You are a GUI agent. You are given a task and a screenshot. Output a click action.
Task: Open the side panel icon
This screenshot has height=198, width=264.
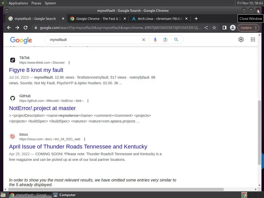(x=225, y=28)
